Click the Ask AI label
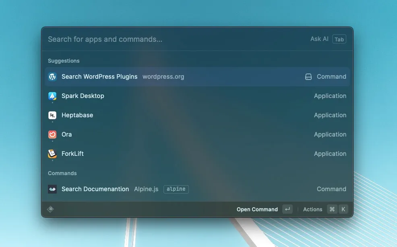 click(x=319, y=39)
